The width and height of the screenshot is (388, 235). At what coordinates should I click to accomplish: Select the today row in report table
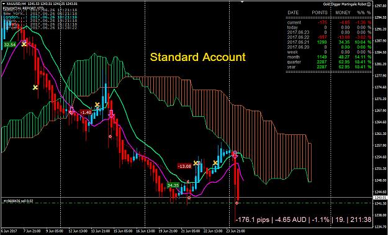329,27
